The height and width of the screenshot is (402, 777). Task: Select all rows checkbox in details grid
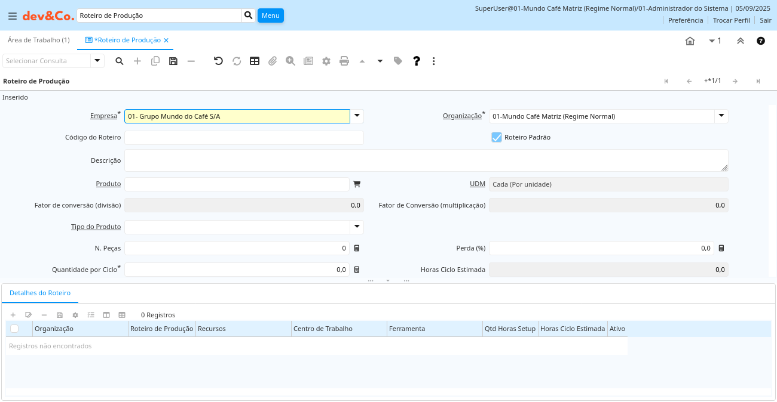[x=14, y=329]
